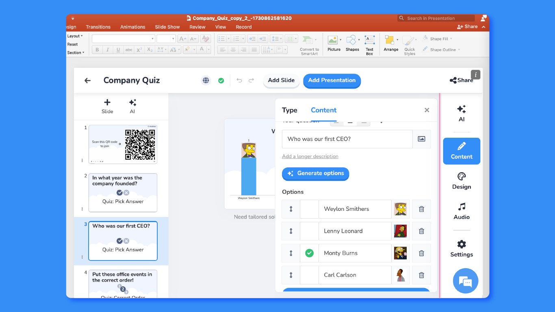Screen dimensions: 555x312
Task: Delete the Monty Burns option
Action: [421, 253]
